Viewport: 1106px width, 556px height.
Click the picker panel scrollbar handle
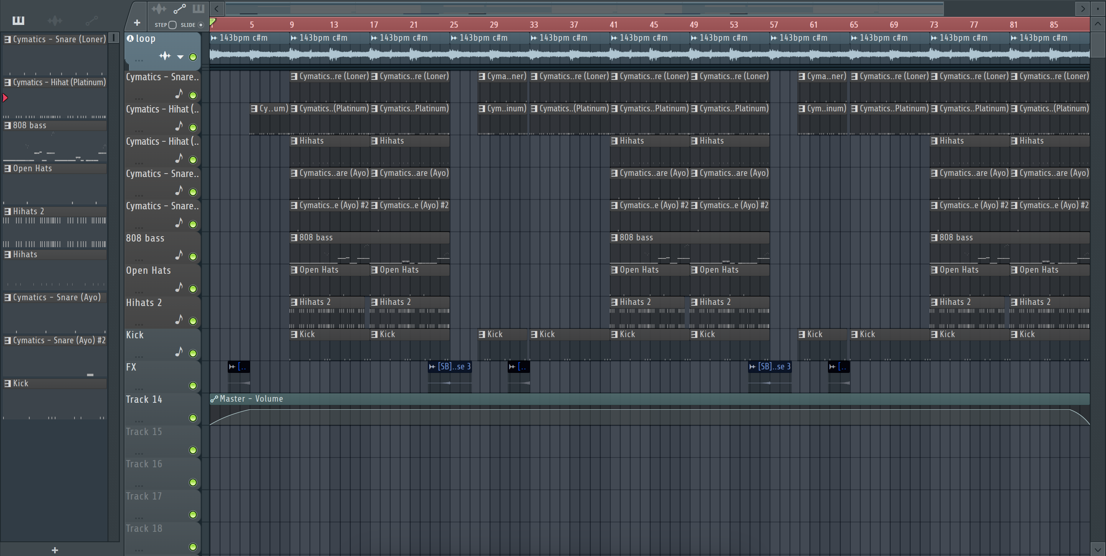point(114,38)
